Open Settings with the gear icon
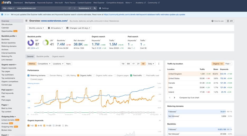Screen dimensions: 247x136 tap(100, 8)
